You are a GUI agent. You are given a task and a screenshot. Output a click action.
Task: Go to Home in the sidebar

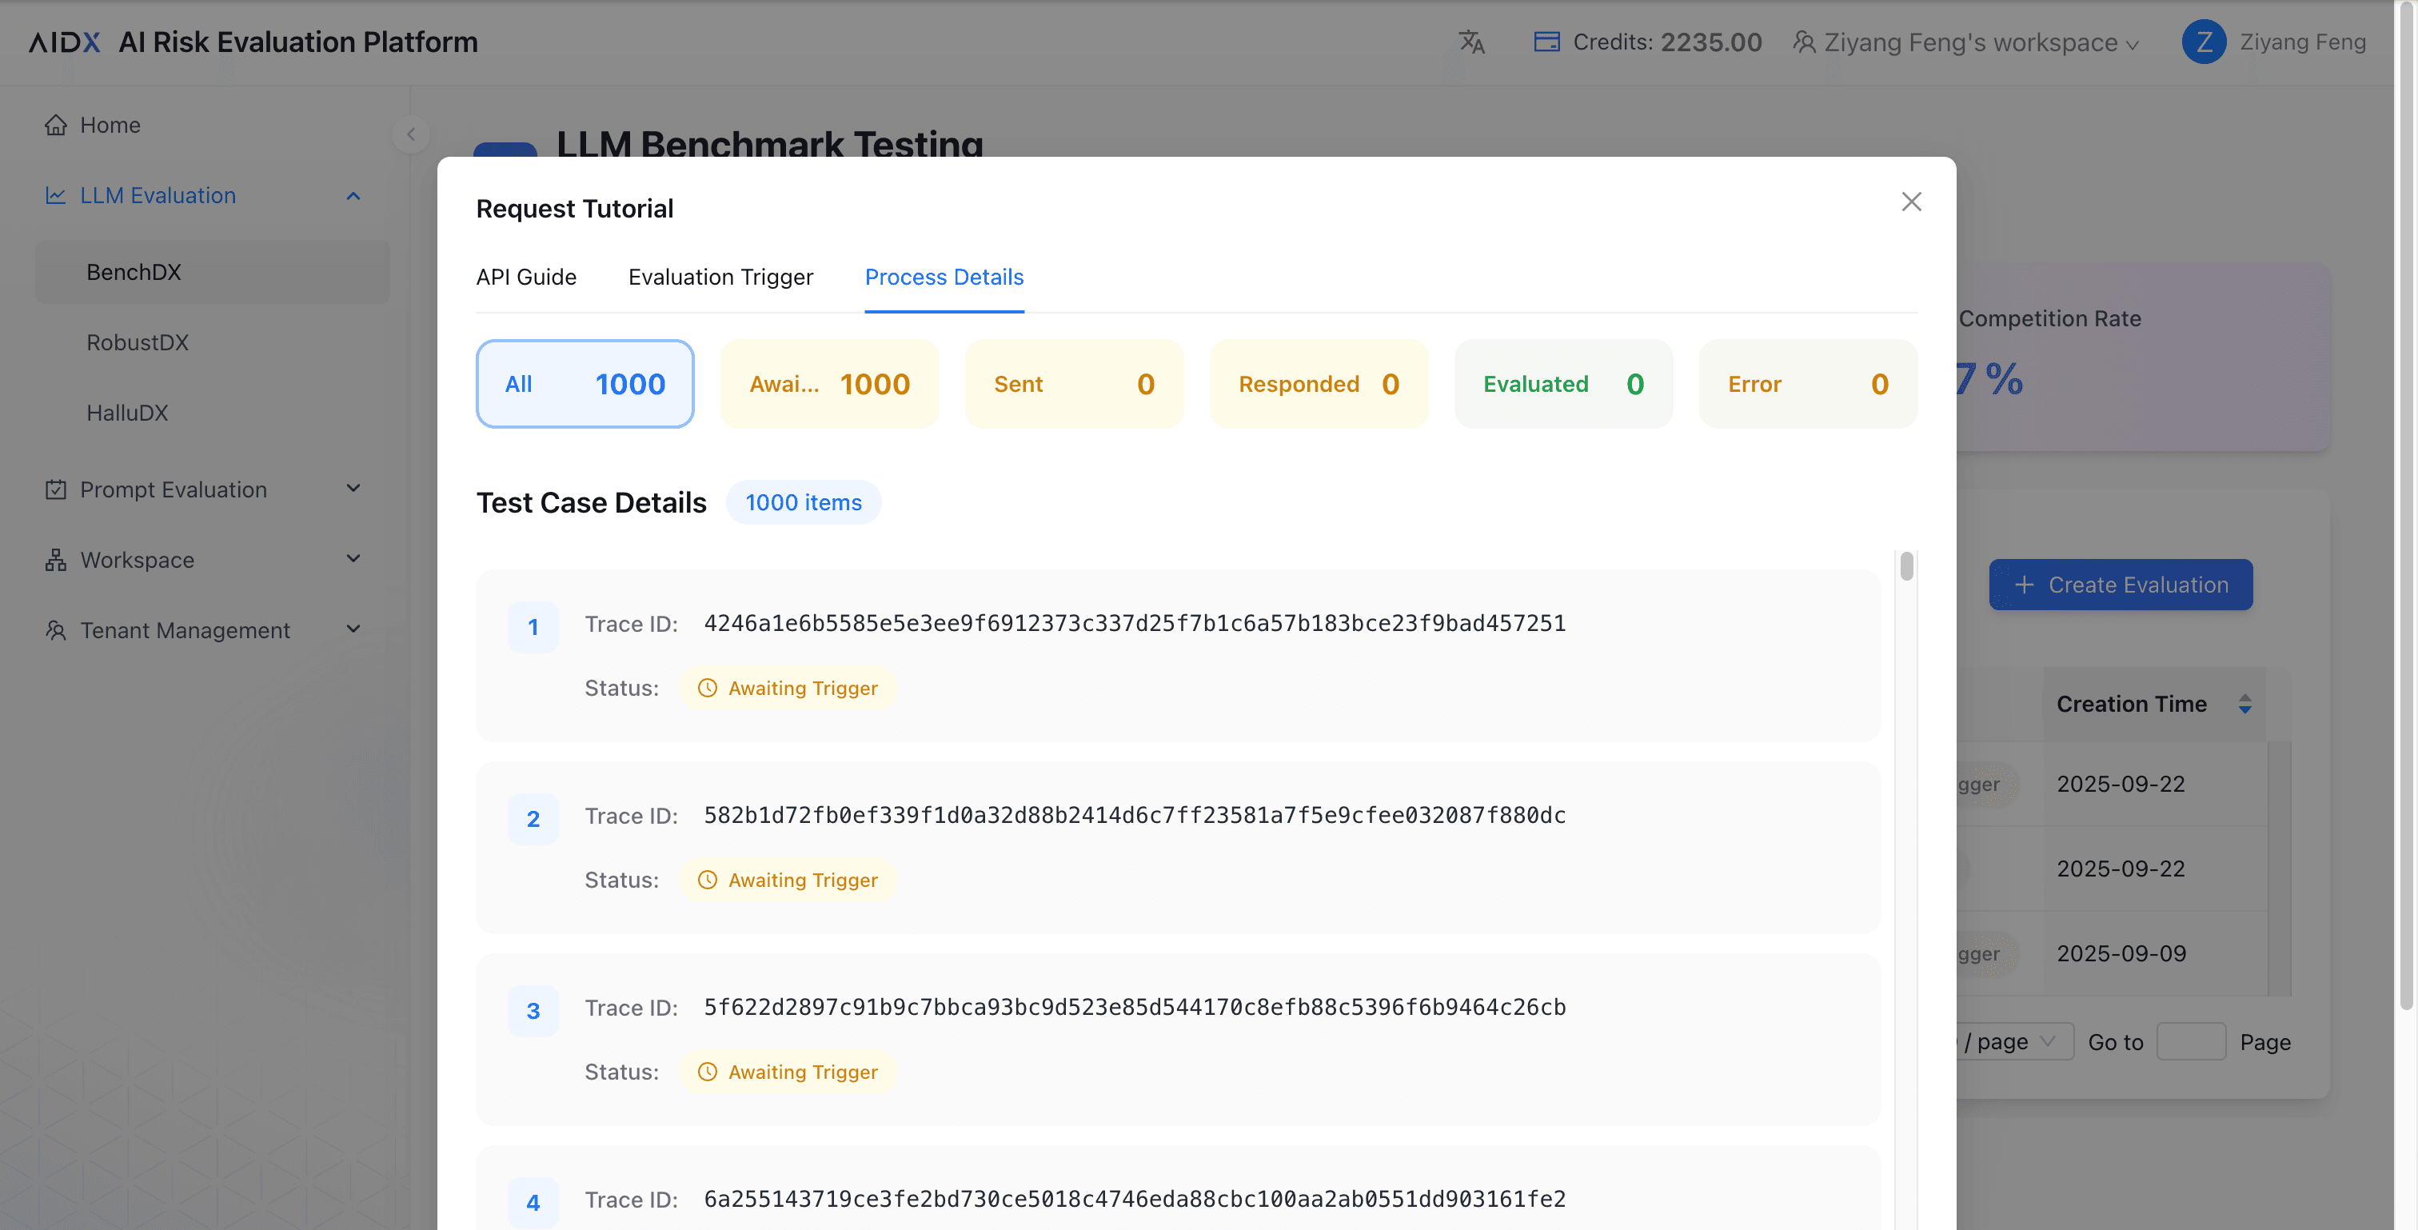pos(110,125)
